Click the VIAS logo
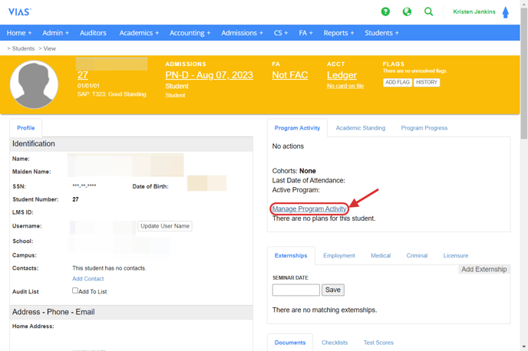The image size is (528, 351). [x=20, y=12]
